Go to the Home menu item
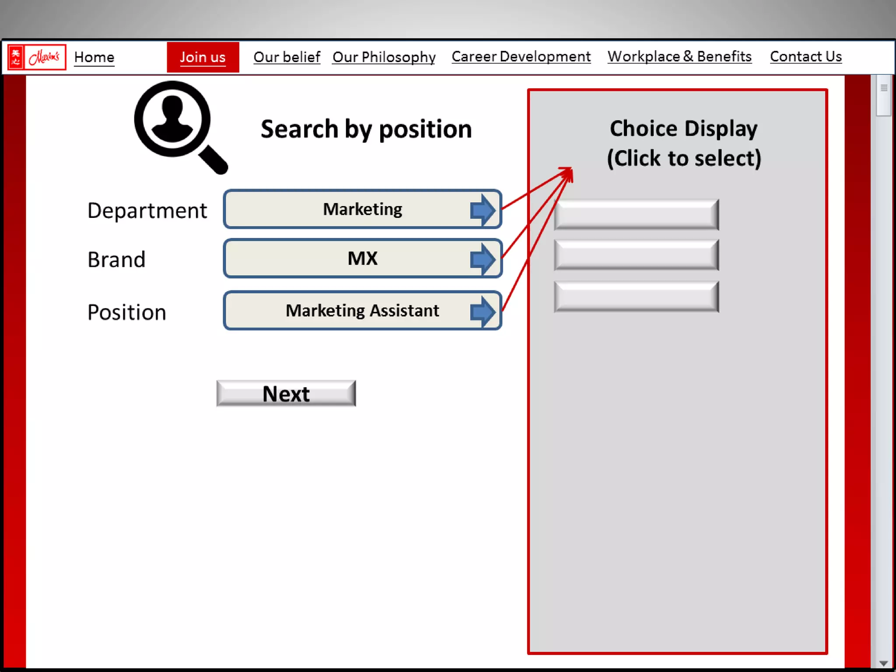Viewport: 896px width, 672px height. (94, 57)
